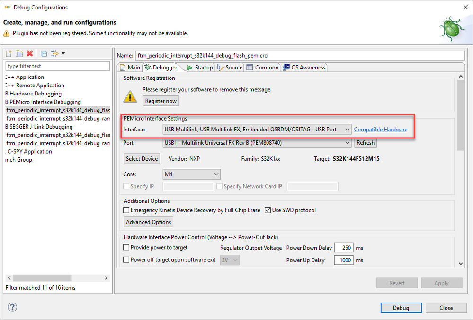Go to OS Awareness tab
This screenshot has height=320, width=473.
(304, 68)
